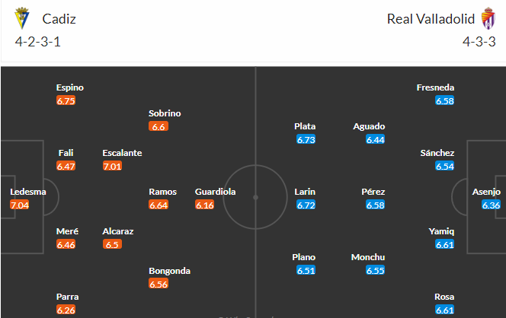Image resolution: width=506 pixels, height=318 pixels.
Task: Select Larin's 6.72 rating badge
Action: click(x=306, y=205)
